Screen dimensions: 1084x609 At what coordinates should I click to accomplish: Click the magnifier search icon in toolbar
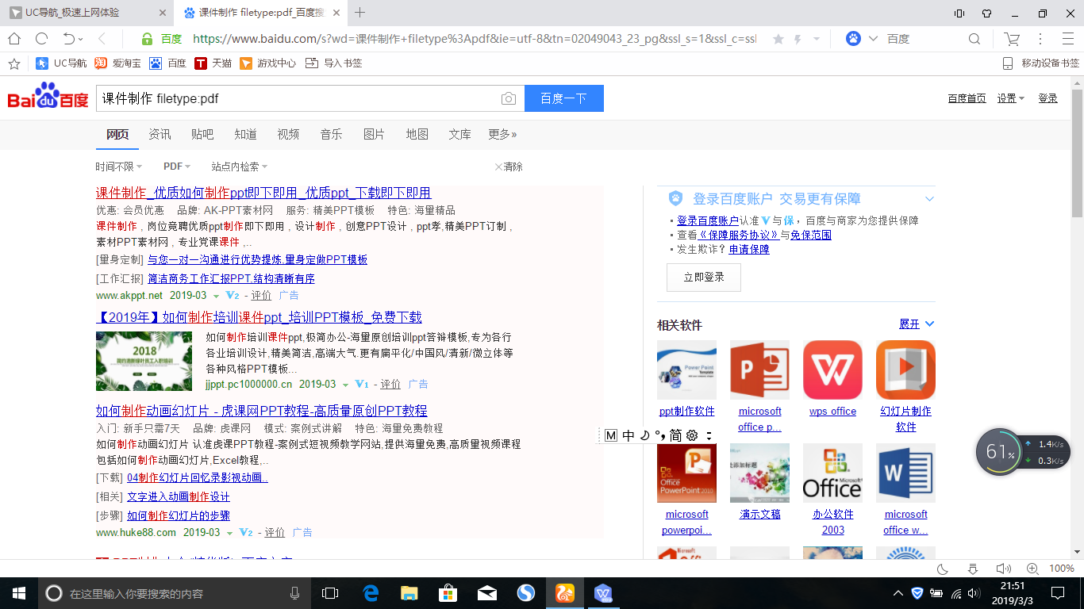[974, 39]
